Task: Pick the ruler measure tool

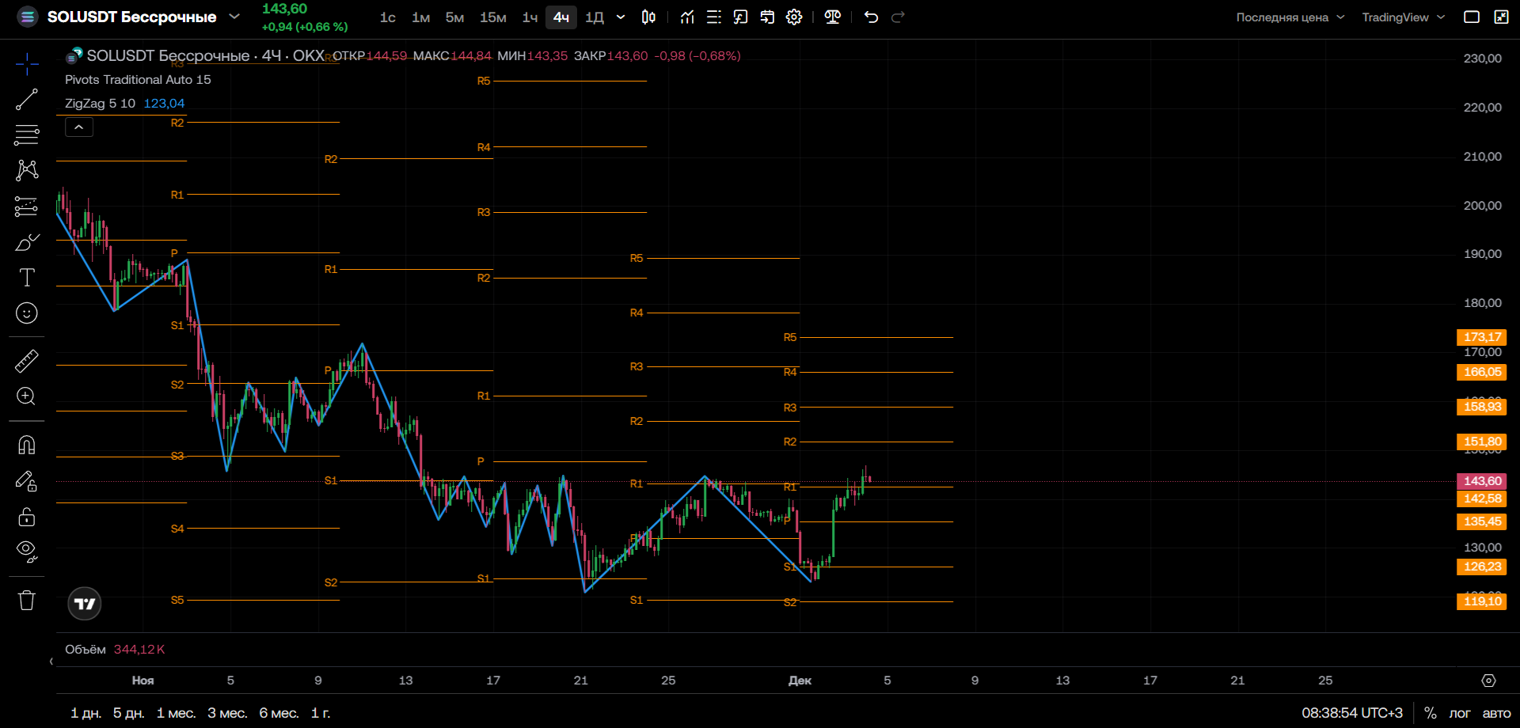Action: coord(27,361)
